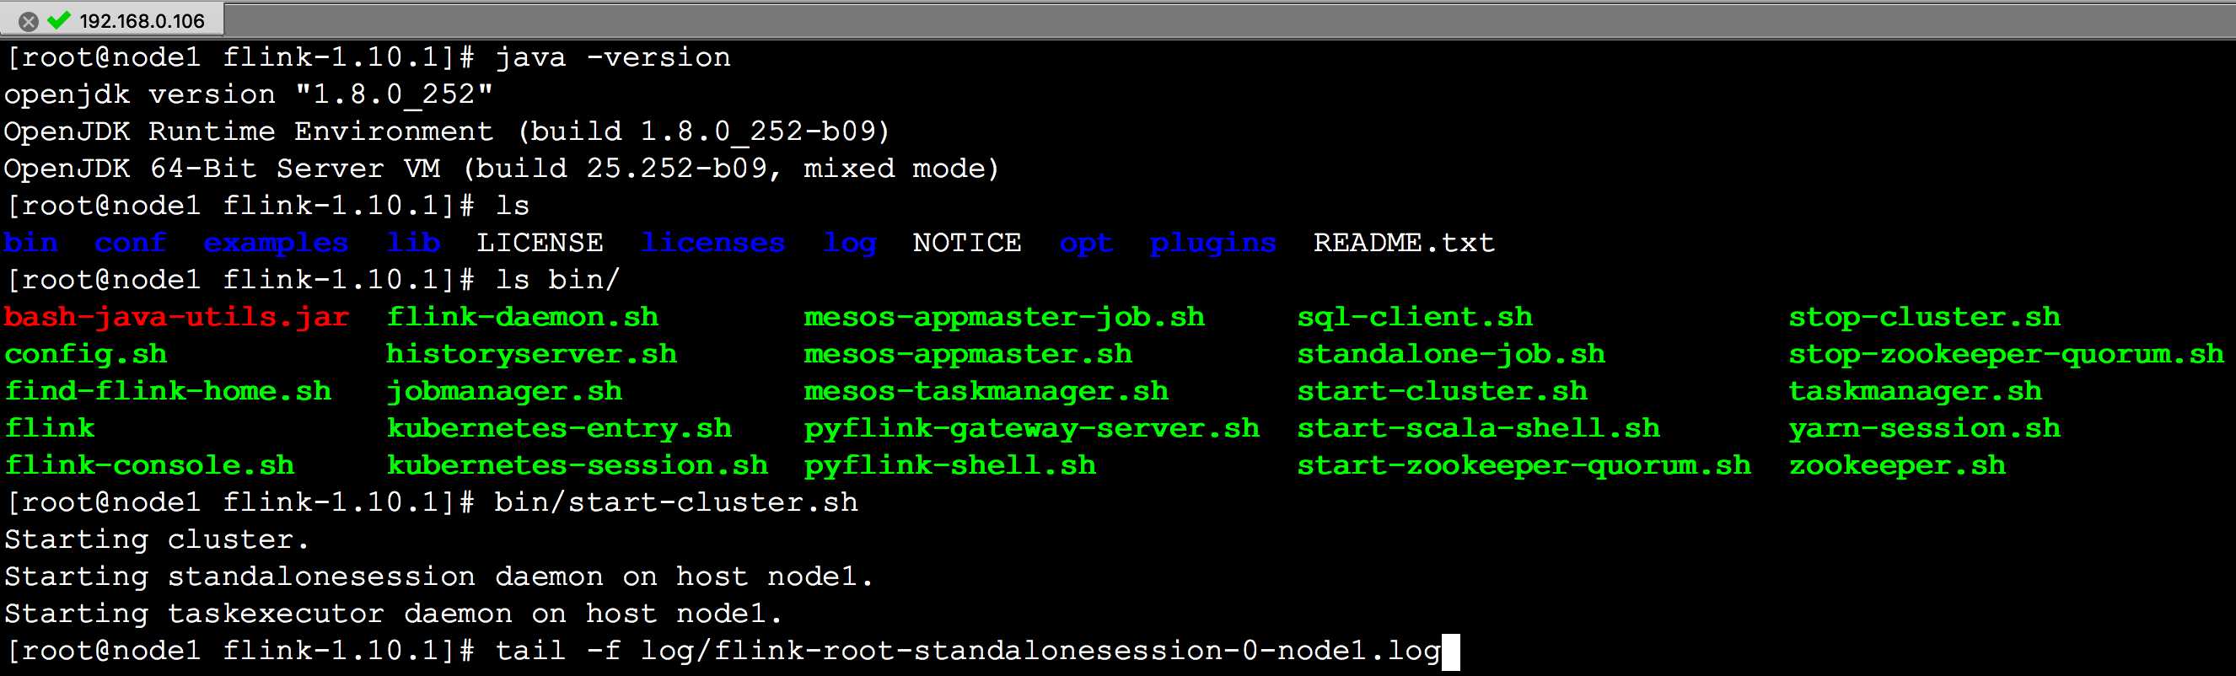Click stop-zookeeper-quorum.sh file name
The width and height of the screenshot is (2236, 676).
tap(2006, 355)
